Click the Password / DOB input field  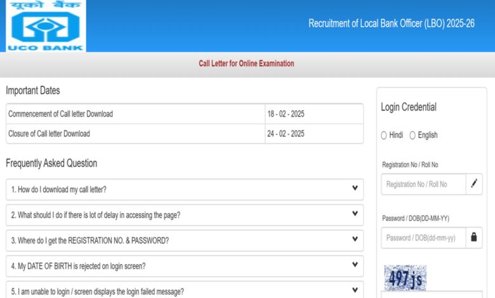pyautogui.click(x=423, y=238)
